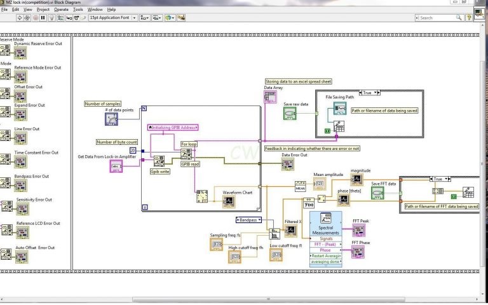Click the '# of data points' knob terminal
Image resolution: width=488 pixels, height=305 pixels.
point(111,119)
